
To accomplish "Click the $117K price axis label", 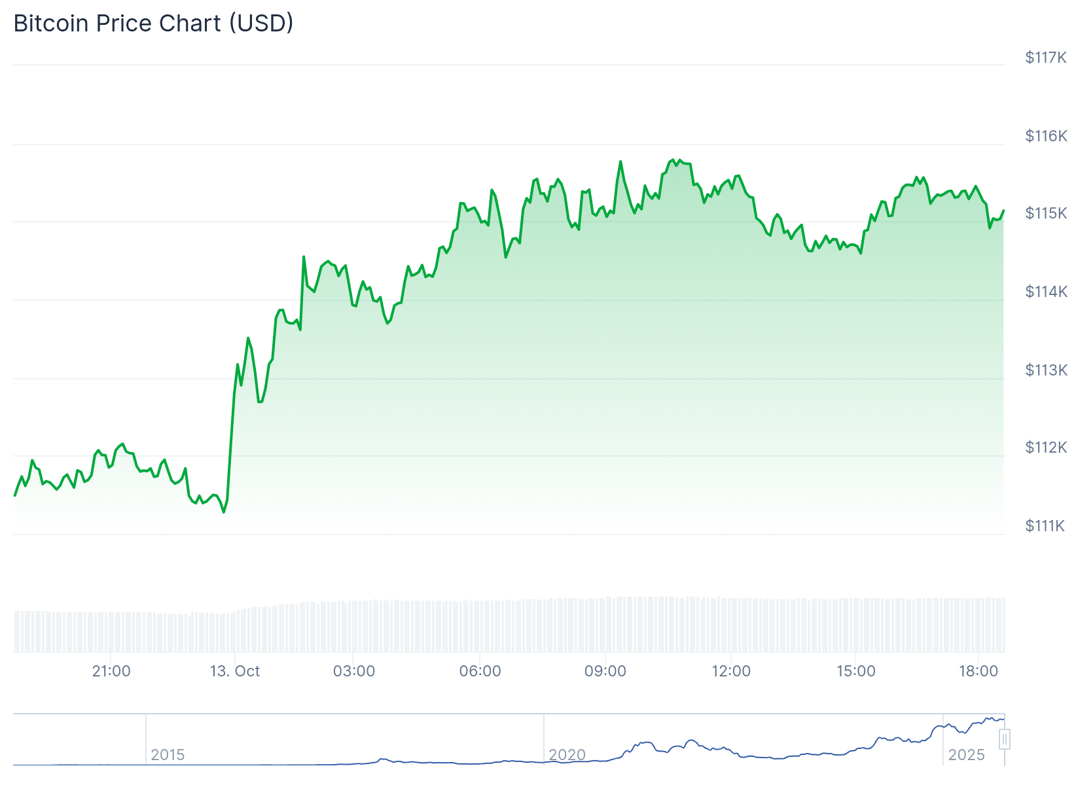I will point(1046,58).
